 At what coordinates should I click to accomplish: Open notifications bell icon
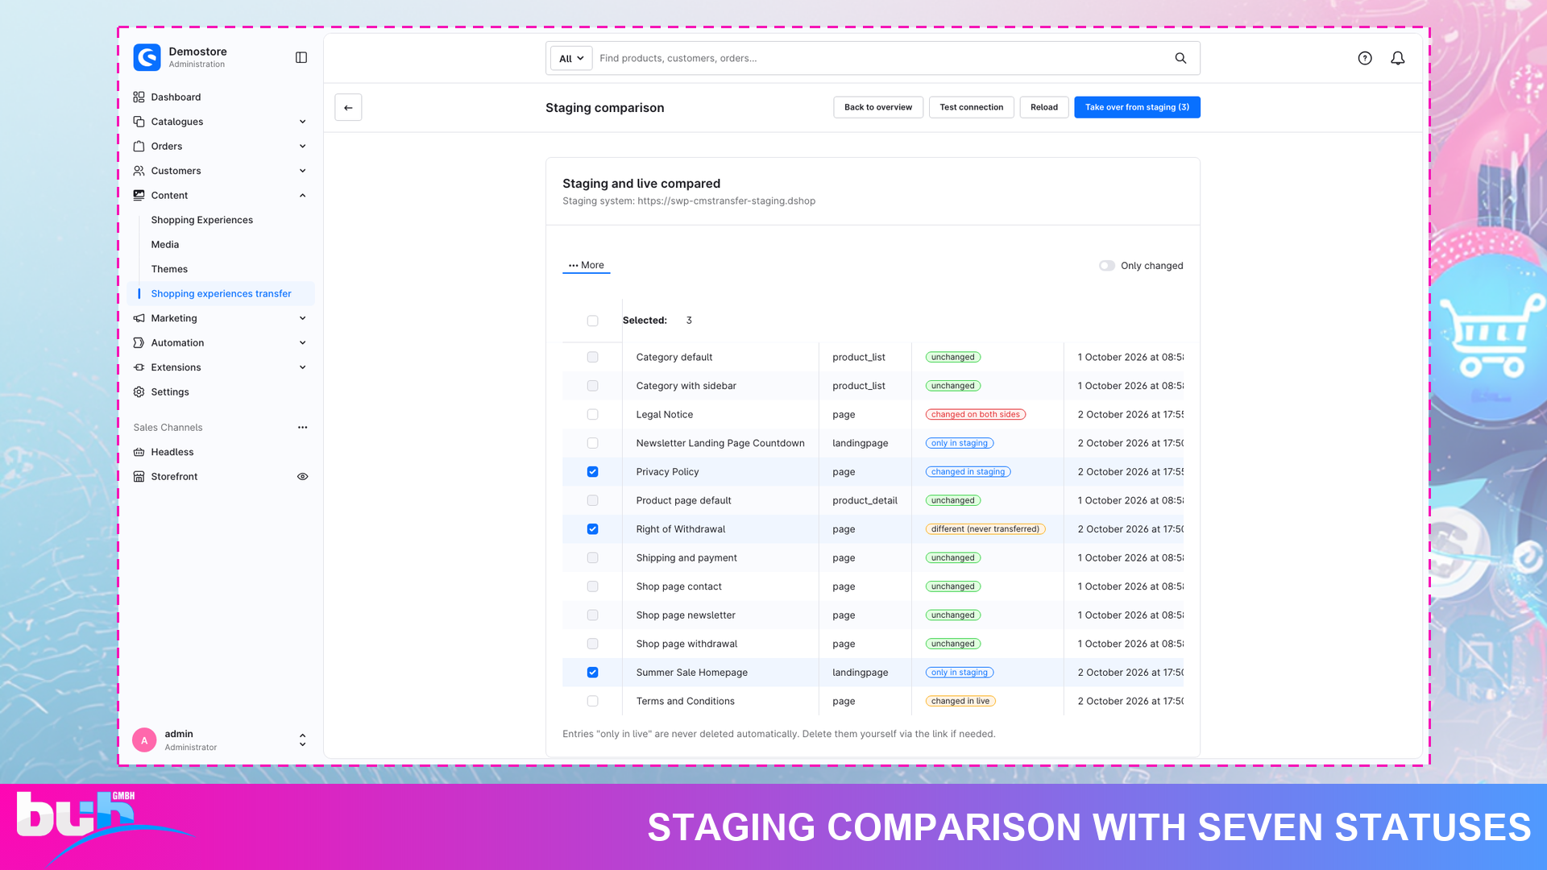pyautogui.click(x=1398, y=58)
